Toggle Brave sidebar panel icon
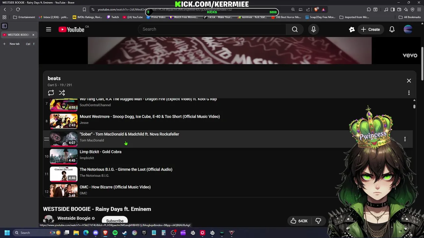The image size is (424, 238). (x=393, y=10)
